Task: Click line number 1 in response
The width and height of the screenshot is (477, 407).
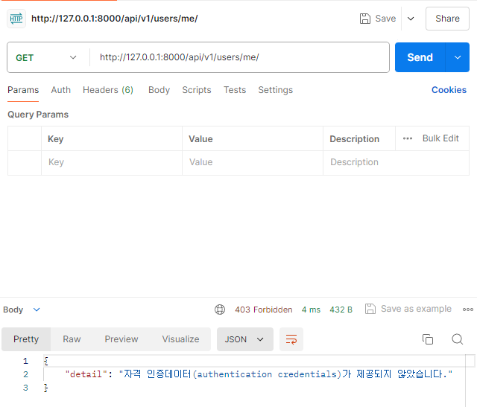Action: 25,361
